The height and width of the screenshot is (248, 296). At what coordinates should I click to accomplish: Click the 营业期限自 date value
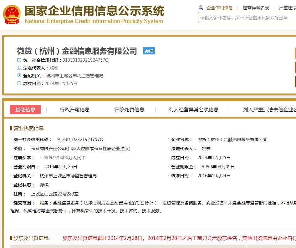61,167
